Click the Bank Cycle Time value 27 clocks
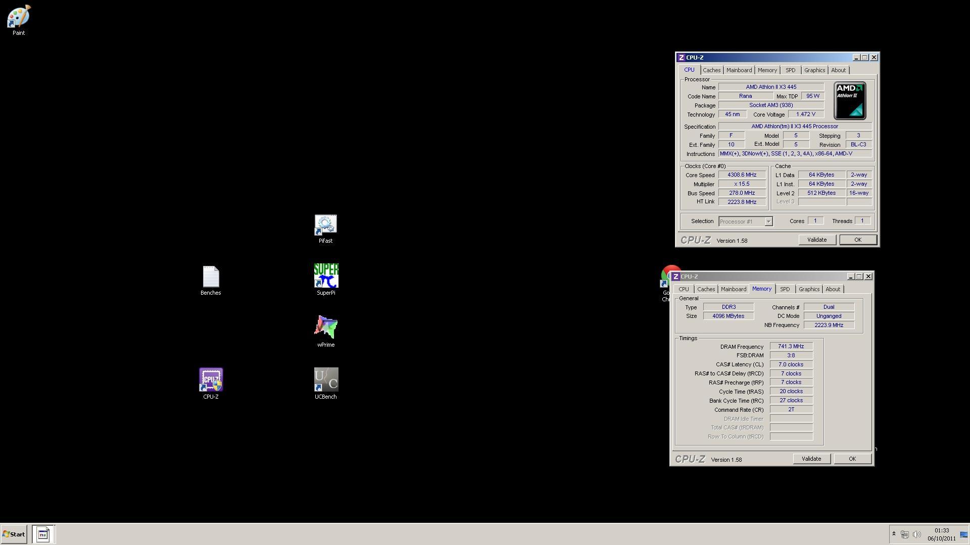Viewport: 970px width, 545px height. [x=791, y=401]
